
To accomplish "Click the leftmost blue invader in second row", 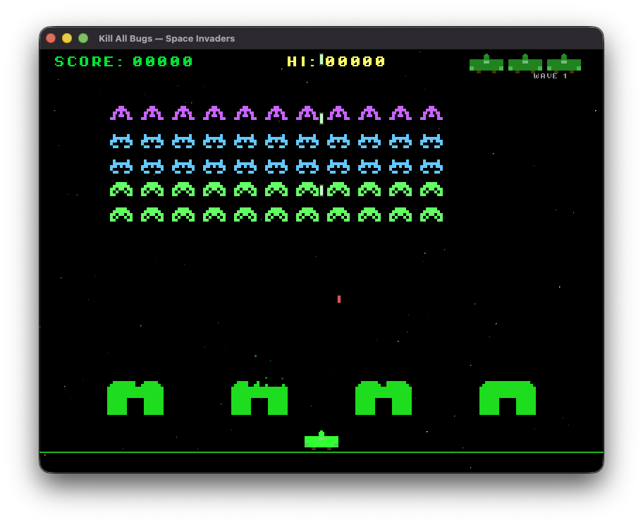I will (121, 141).
